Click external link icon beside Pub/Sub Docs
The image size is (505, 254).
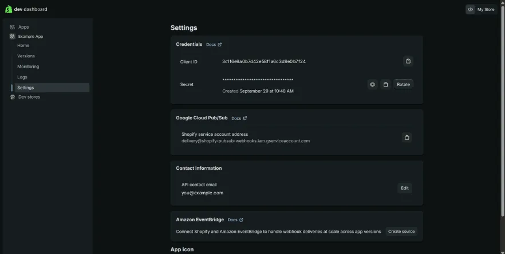click(245, 118)
